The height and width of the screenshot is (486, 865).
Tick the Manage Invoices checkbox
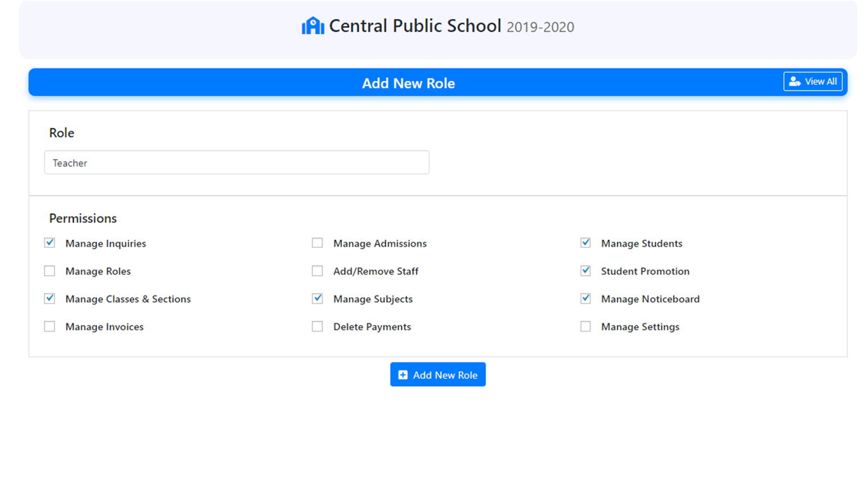click(50, 327)
